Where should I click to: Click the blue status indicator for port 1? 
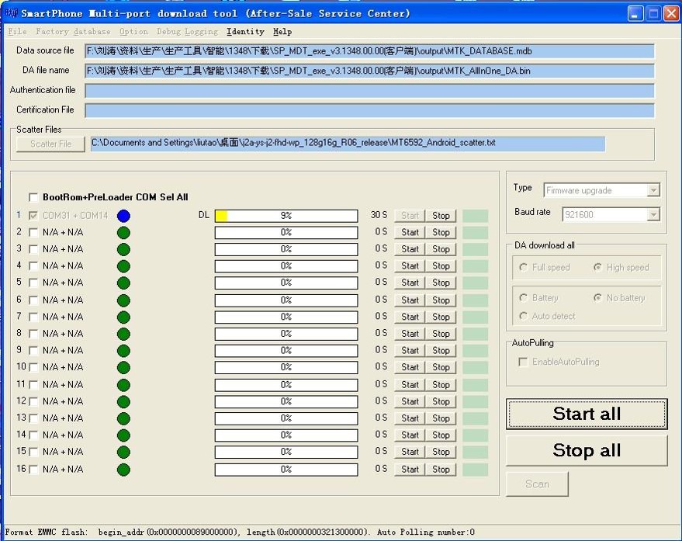123,216
